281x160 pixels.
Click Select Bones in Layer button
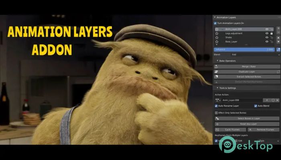click(247, 118)
